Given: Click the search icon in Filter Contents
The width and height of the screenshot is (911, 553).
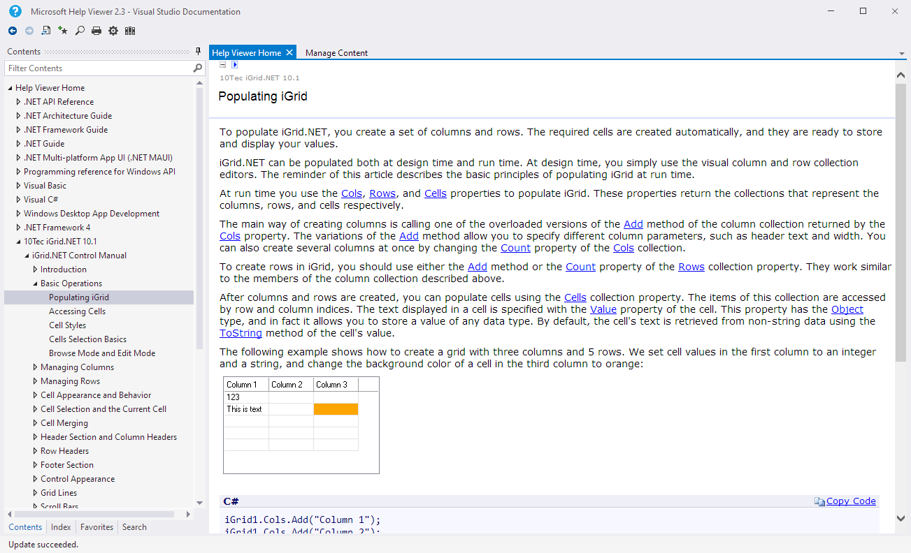Looking at the screenshot, I should tap(197, 68).
